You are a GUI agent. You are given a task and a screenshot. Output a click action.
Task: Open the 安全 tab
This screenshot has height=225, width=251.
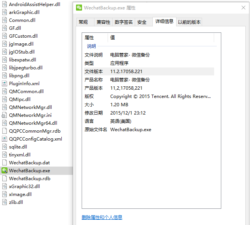tap(144, 22)
